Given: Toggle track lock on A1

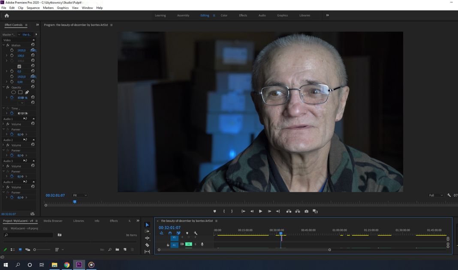Looking at the screenshot, I should tap(168, 245).
